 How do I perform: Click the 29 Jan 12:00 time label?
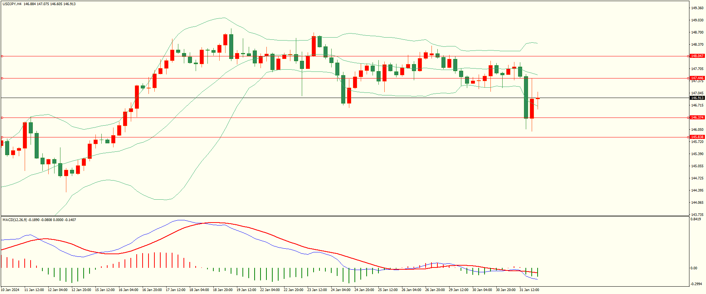458,290
